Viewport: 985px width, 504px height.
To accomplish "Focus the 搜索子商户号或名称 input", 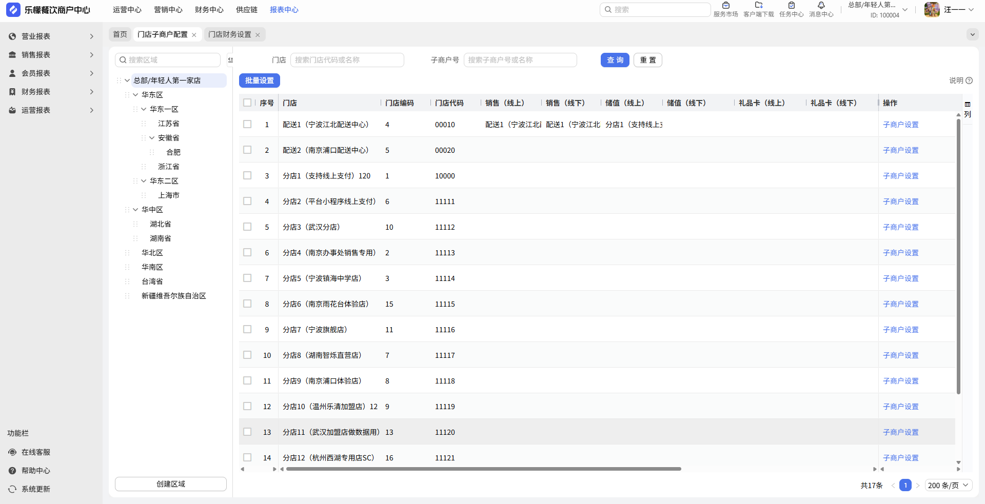I will (520, 60).
